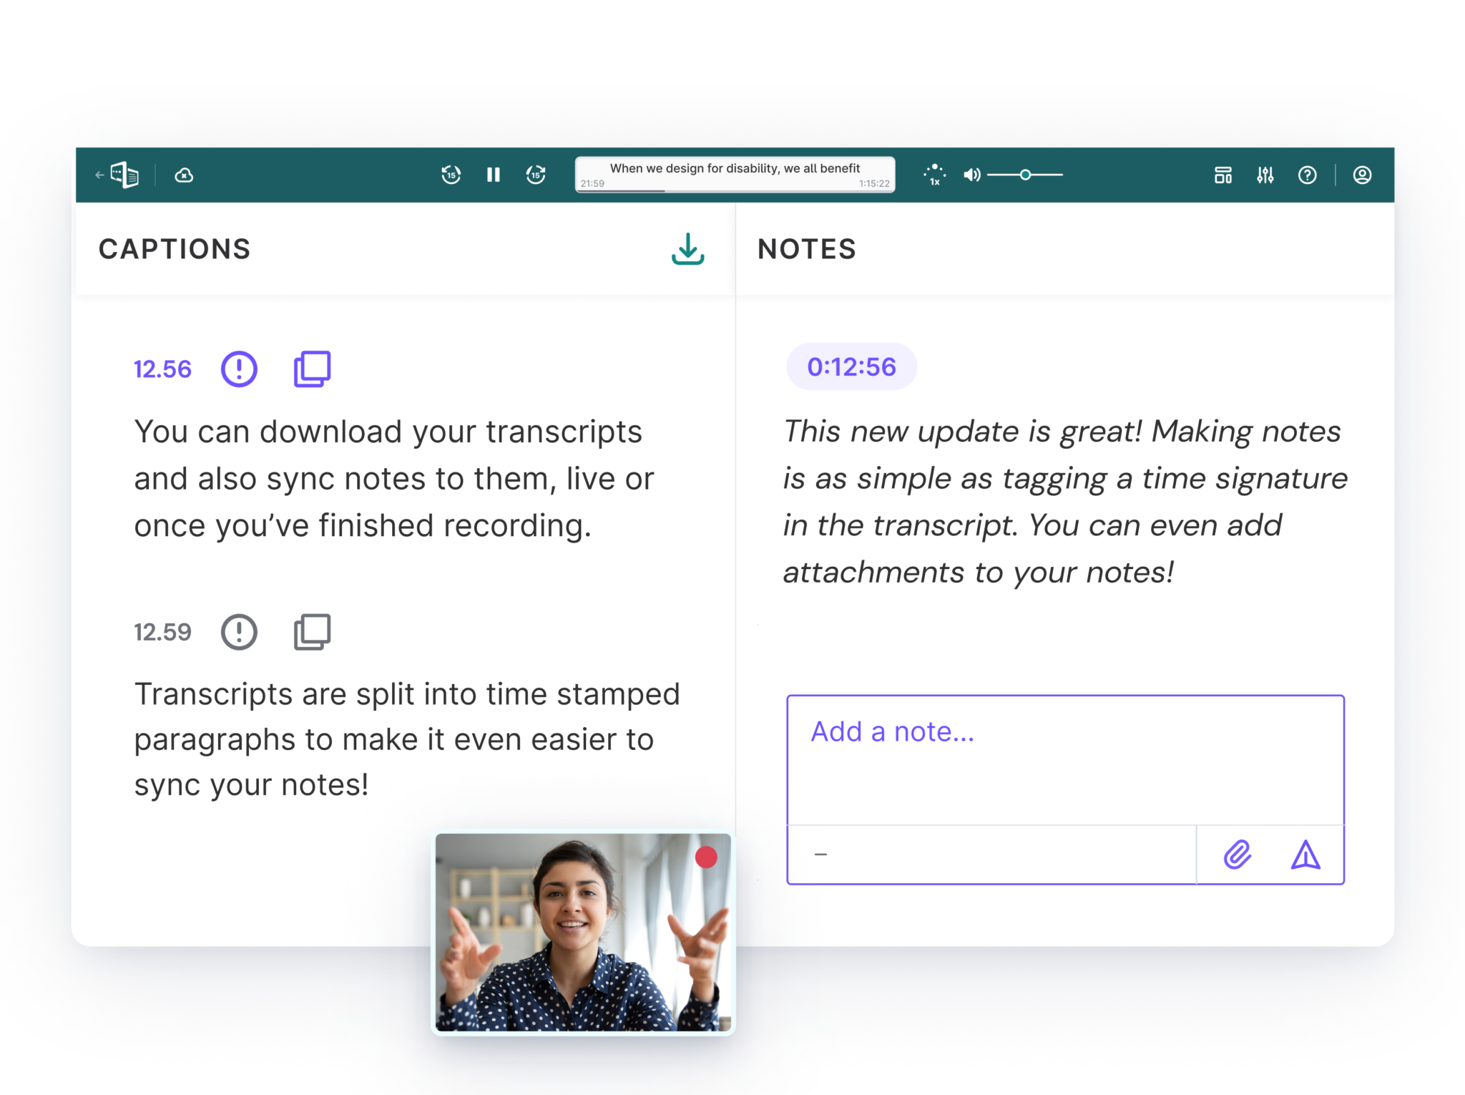Change playback speed from 1x
Image resolution: width=1465 pixels, height=1095 pixels.
point(934,175)
